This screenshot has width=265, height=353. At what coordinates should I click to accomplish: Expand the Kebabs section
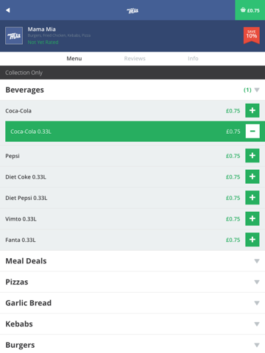click(132, 324)
